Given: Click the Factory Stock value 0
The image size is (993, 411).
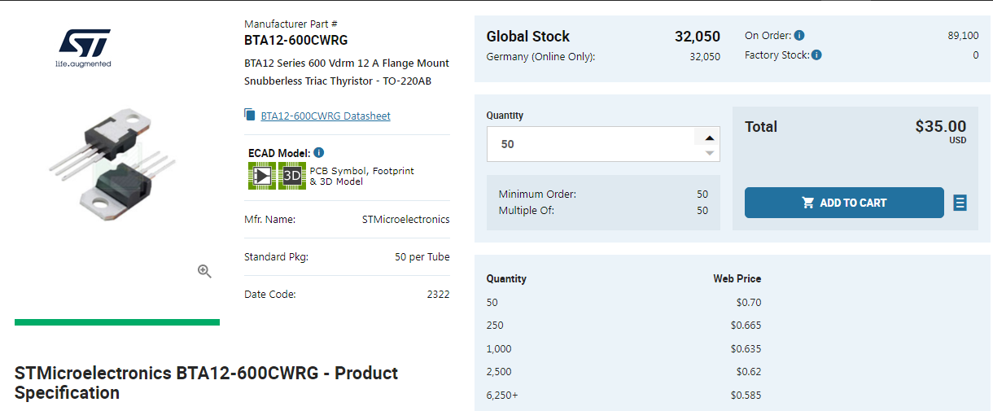Looking at the screenshot, I should click(x=976, y=55).
